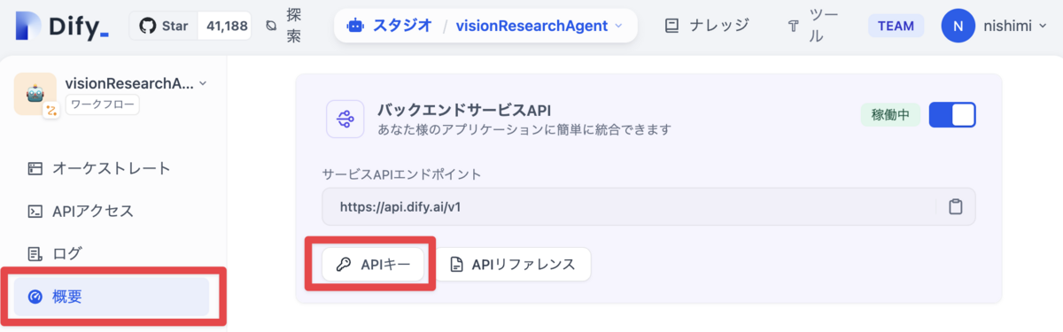This screenshot has width=1063, height=332.
Task: Click the N user avatar
Action: pyautogui.click(x=958, y=26)
